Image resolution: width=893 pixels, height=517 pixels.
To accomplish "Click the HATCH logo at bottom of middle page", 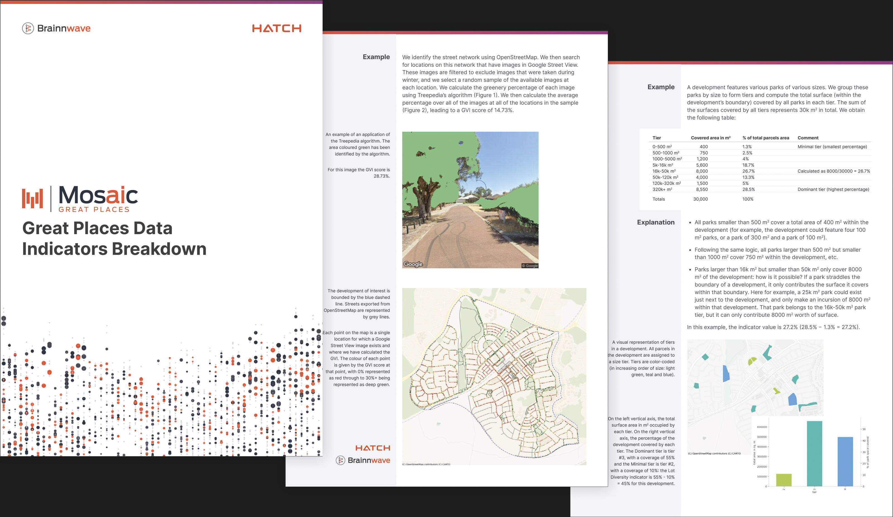I will (x=373, y=448).
